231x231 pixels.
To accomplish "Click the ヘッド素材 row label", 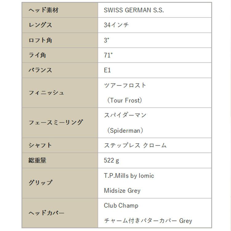I will pyautogui.click(x=43, y=10).
